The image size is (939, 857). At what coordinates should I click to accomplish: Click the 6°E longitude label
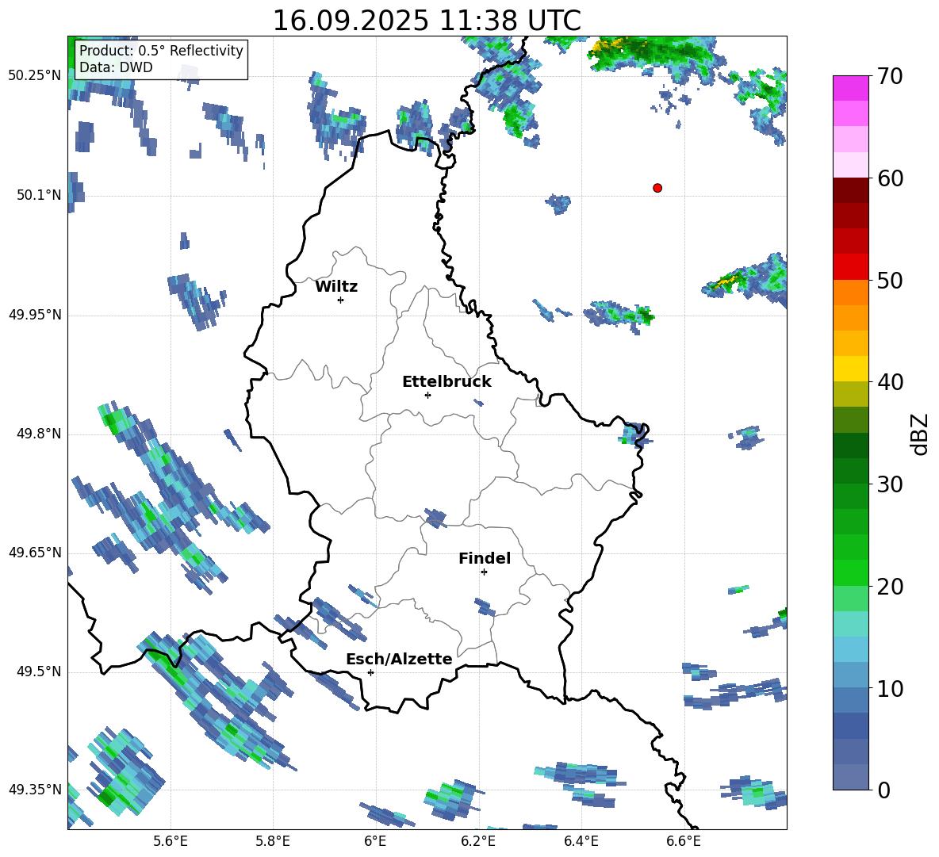click(375, 842)
